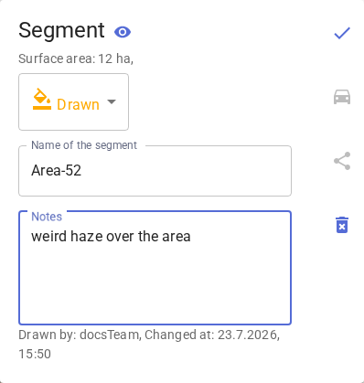
Task: Focus the Name of the segment field
Action: [155, 171]
